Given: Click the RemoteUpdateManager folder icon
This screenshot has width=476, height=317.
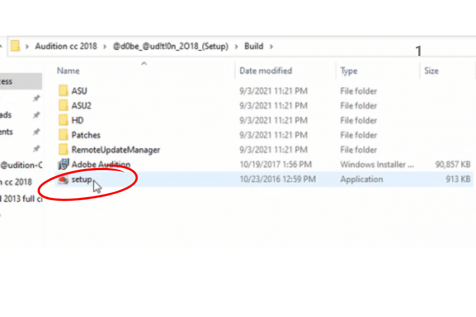Looking at the screenshot, I should (63, 150).
